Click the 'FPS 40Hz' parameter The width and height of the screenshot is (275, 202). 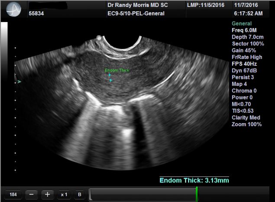pos(244,64)
